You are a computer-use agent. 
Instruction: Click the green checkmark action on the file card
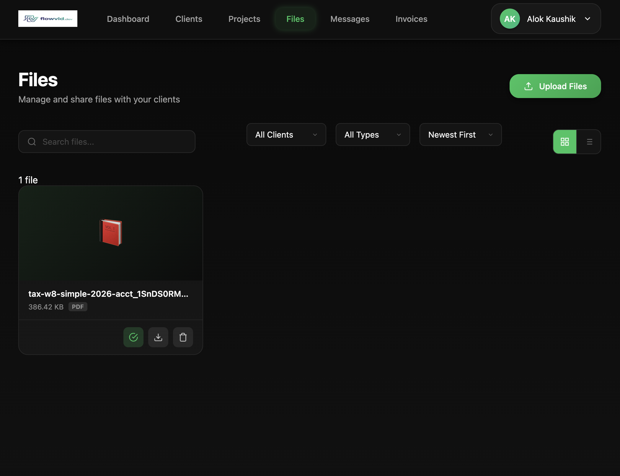[x=133, y=337]
